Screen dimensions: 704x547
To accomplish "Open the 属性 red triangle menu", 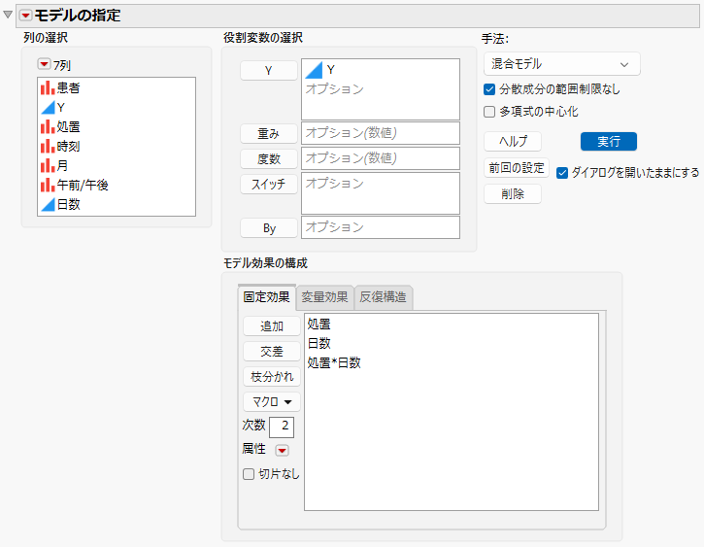I will point(282,450).
